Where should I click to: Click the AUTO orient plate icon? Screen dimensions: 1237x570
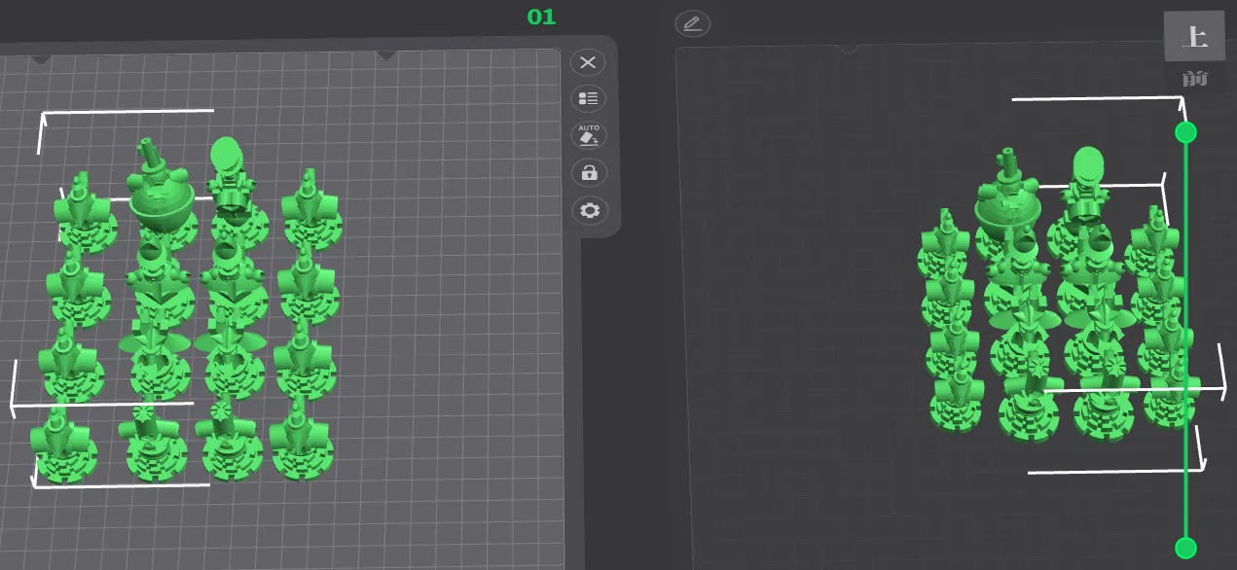588,135
